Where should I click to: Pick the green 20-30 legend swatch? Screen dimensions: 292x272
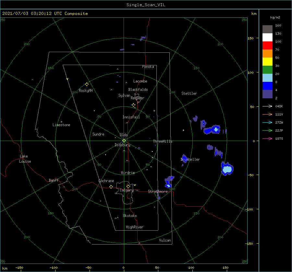click(x=267, y=70)
